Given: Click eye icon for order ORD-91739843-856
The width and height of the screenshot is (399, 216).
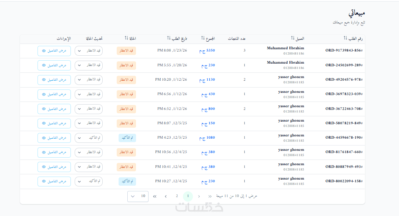Looking at the screenshot, I should 44,51.
